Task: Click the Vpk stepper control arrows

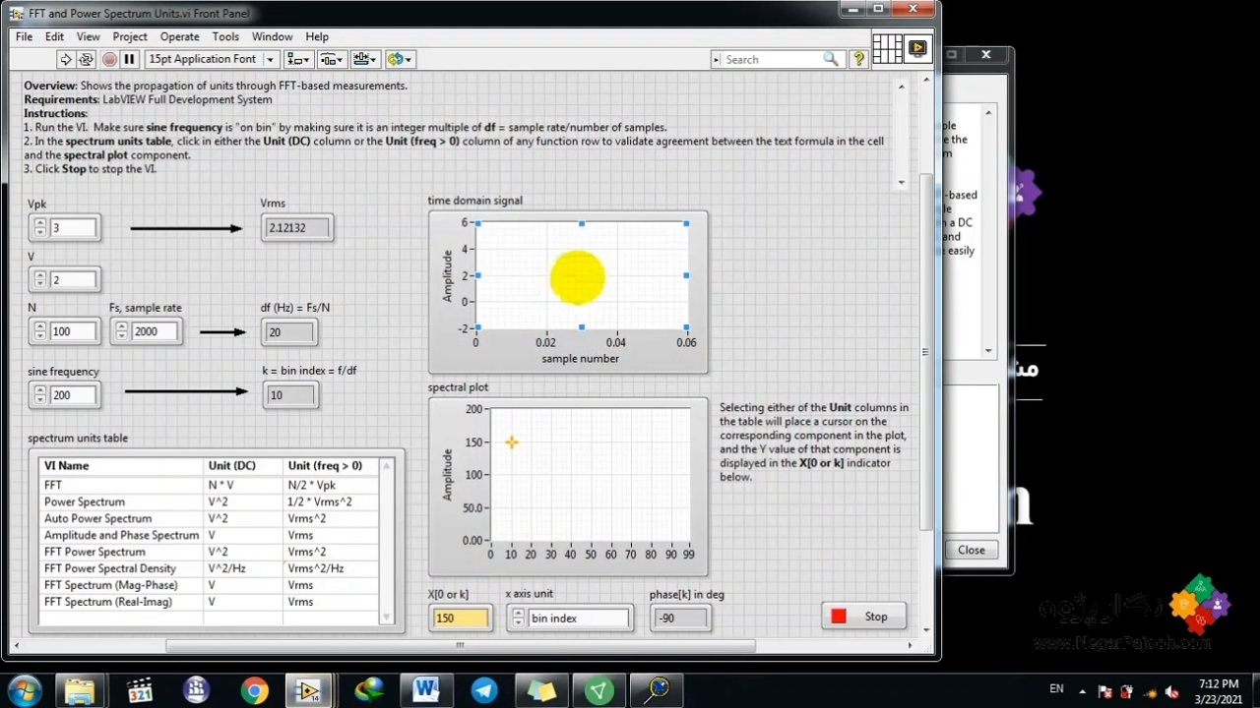Action: (39, 228)
